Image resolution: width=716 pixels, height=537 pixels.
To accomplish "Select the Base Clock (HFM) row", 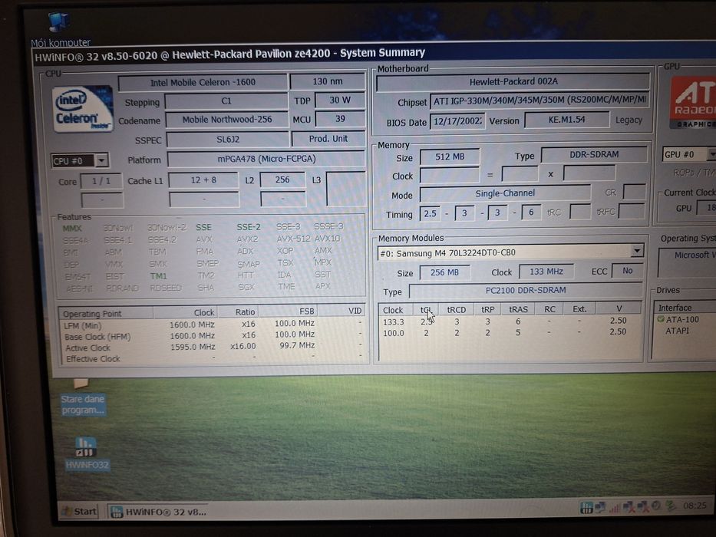I will [213, 336].
